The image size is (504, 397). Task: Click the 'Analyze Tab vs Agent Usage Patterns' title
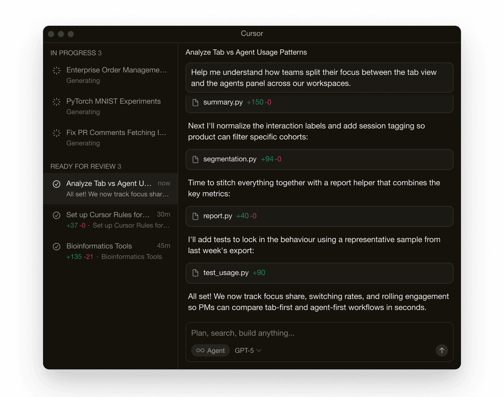coord(246,52)
